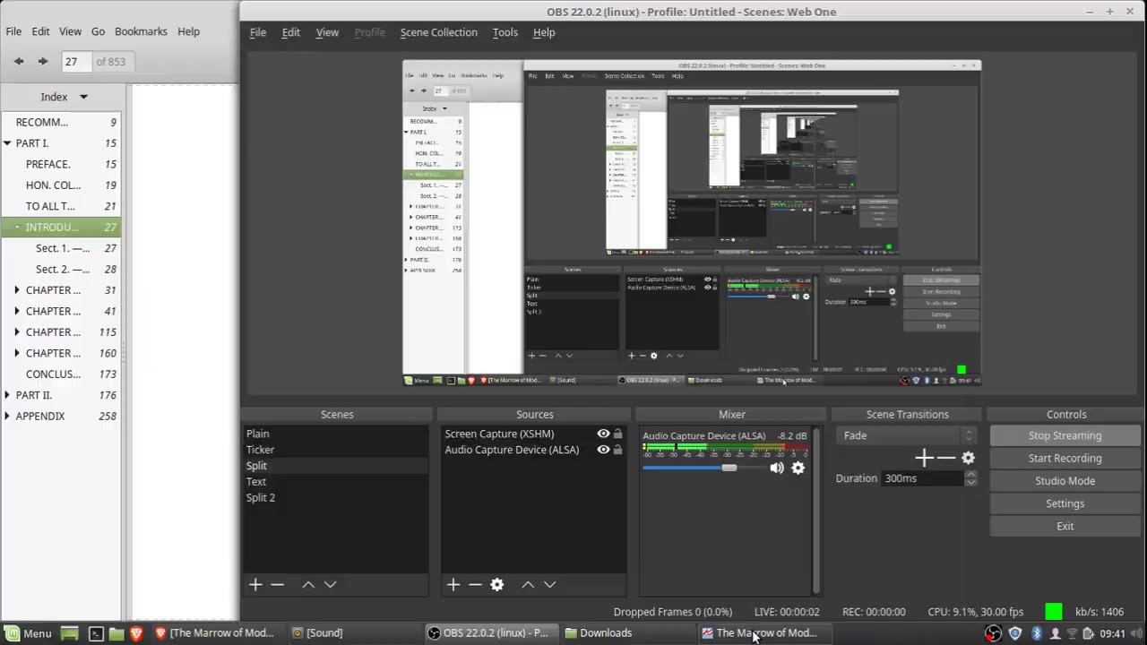This screenshot has height=645, width=1147.
Task: Add a new scene in Scenes panel
Action: pyautogui.click(x=255, y=585)
